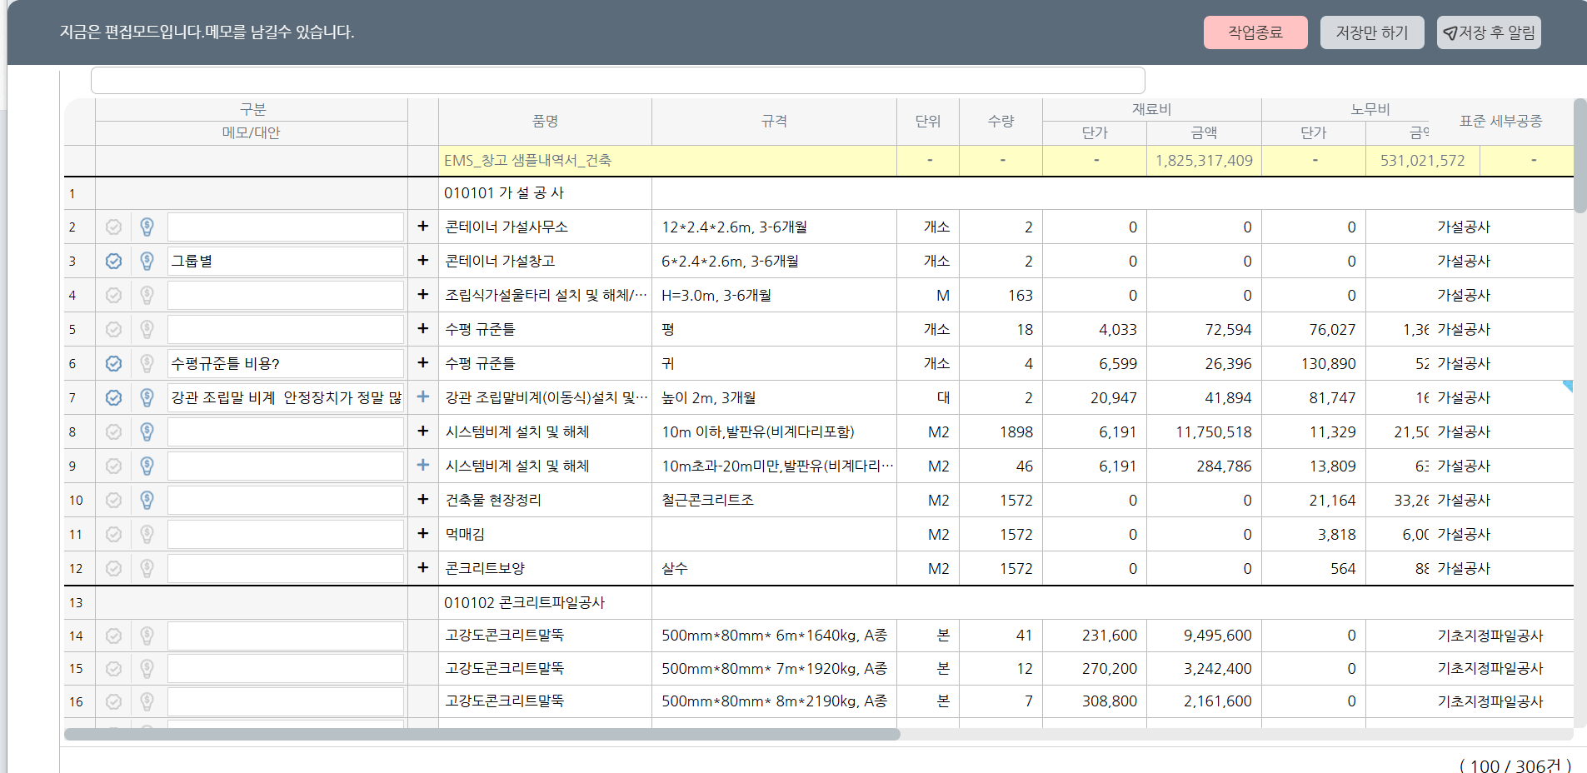This screenshot has width=1587, height=773.
Task: Click lightbulb icon in row 5
Action: pyautogui.click(x=147, y=329)
